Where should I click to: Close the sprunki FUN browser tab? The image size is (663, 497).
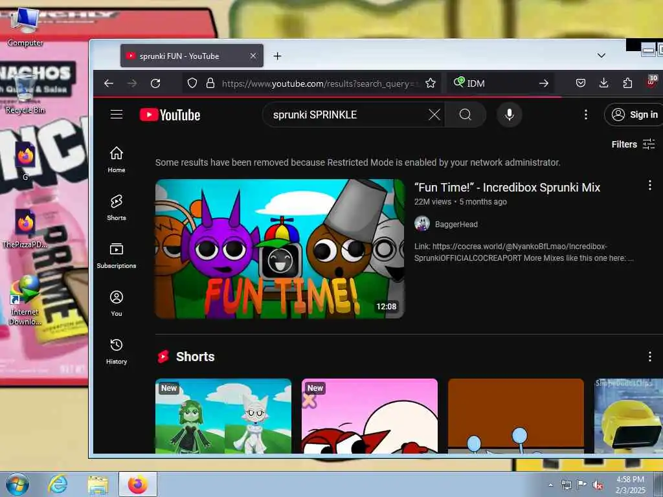coord(253,56)
